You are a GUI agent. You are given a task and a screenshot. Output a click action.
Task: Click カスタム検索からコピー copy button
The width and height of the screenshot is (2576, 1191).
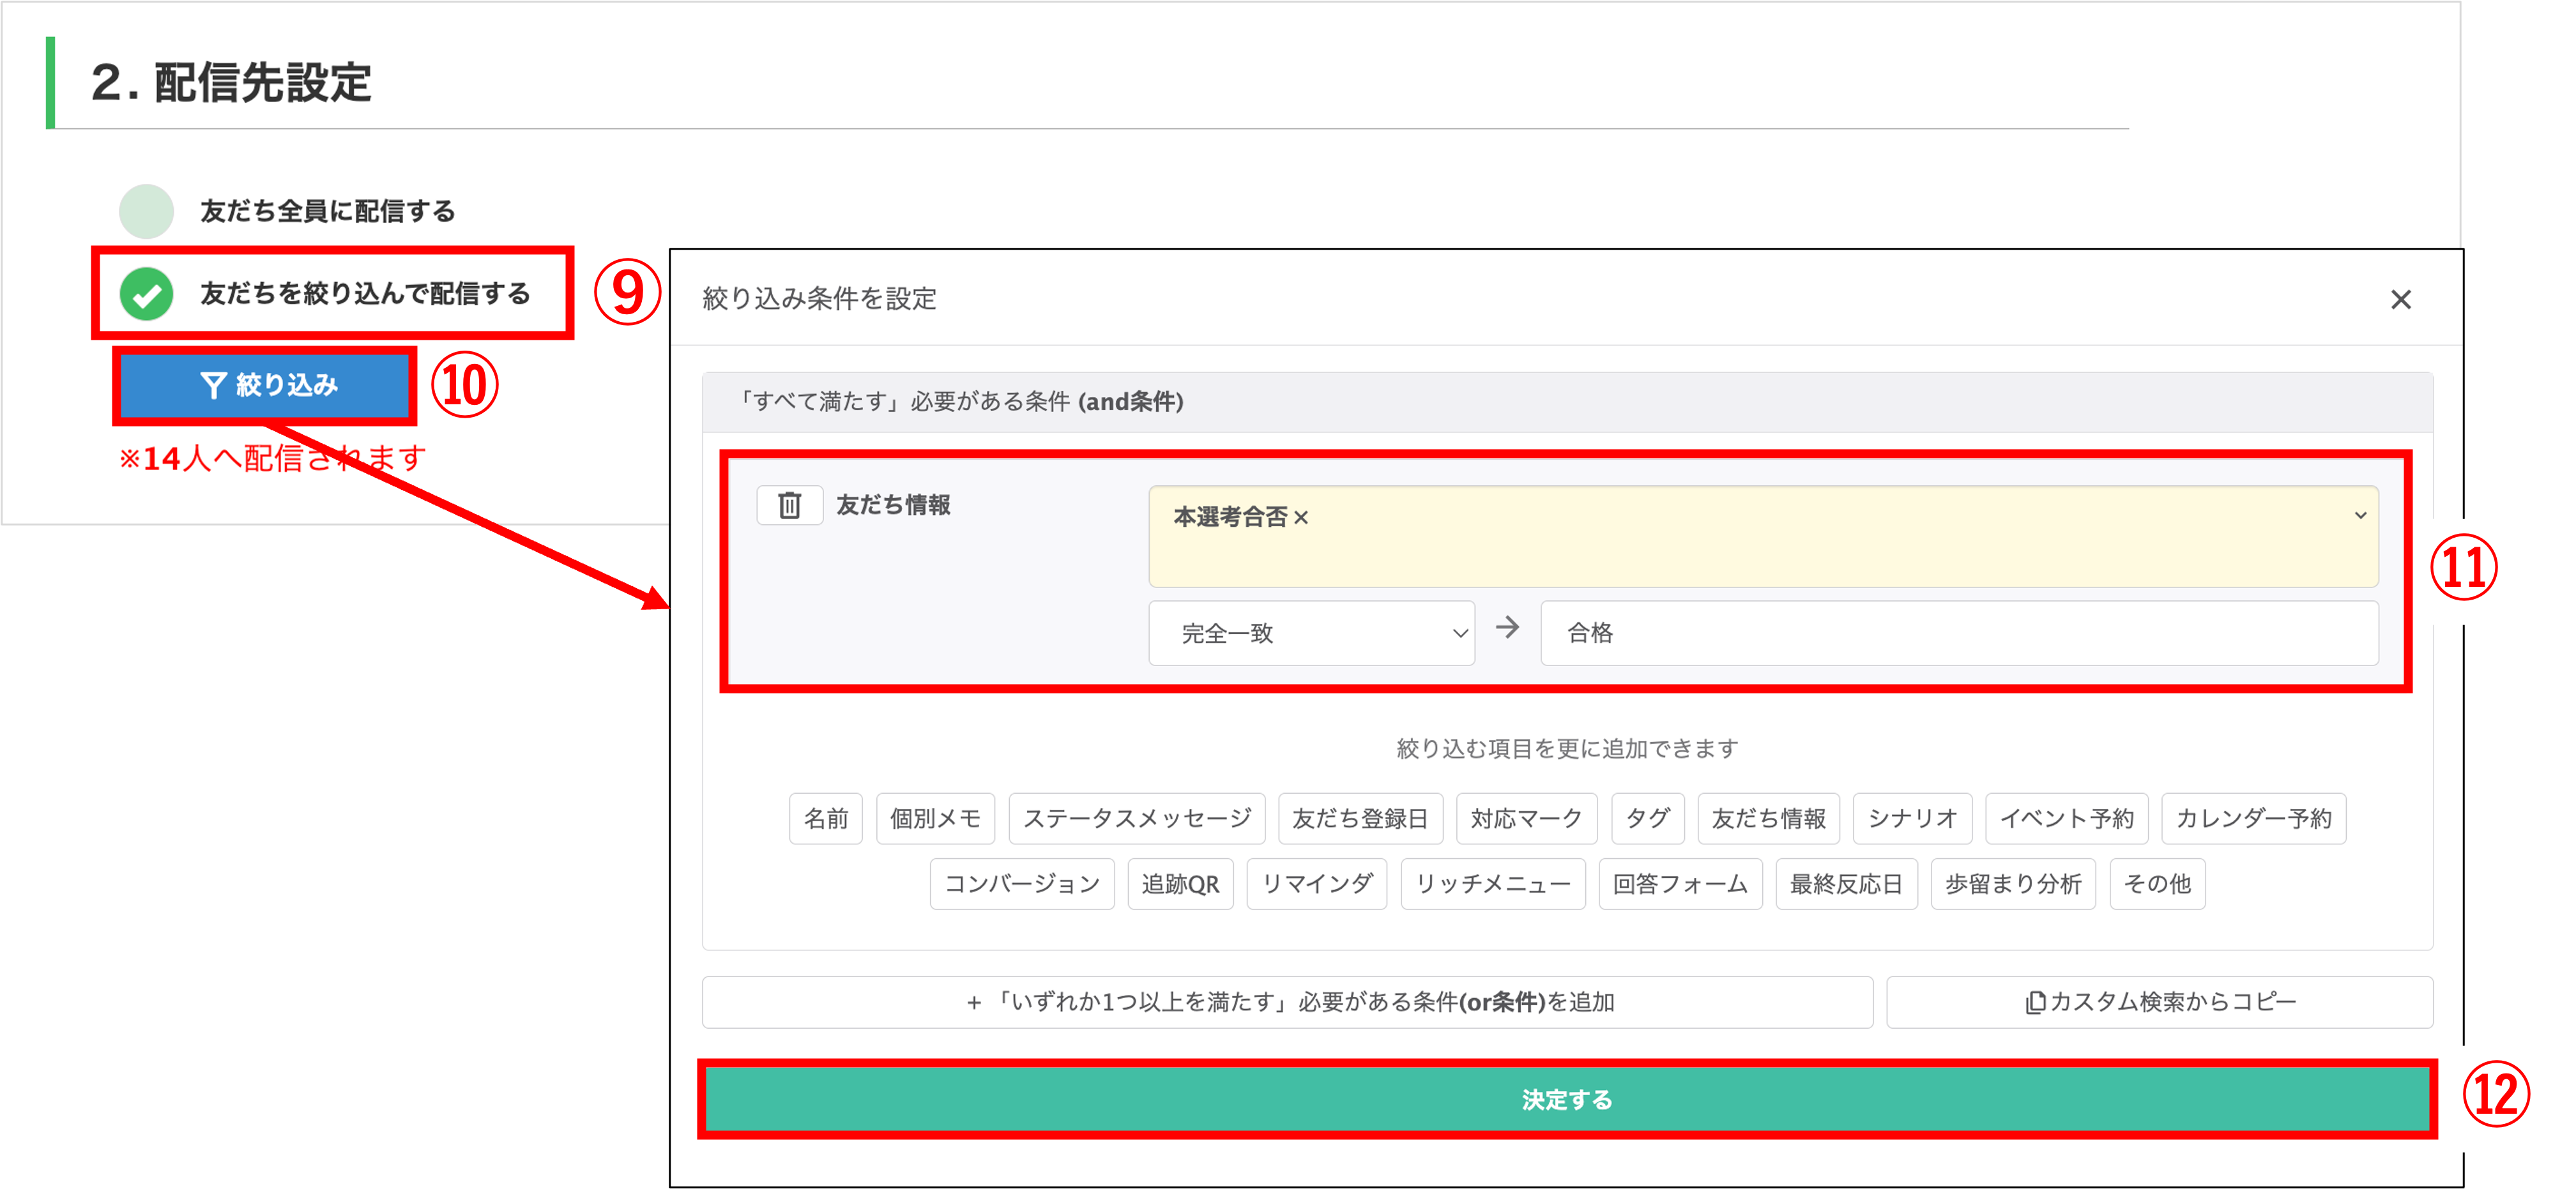[x=2159, y=1002]
